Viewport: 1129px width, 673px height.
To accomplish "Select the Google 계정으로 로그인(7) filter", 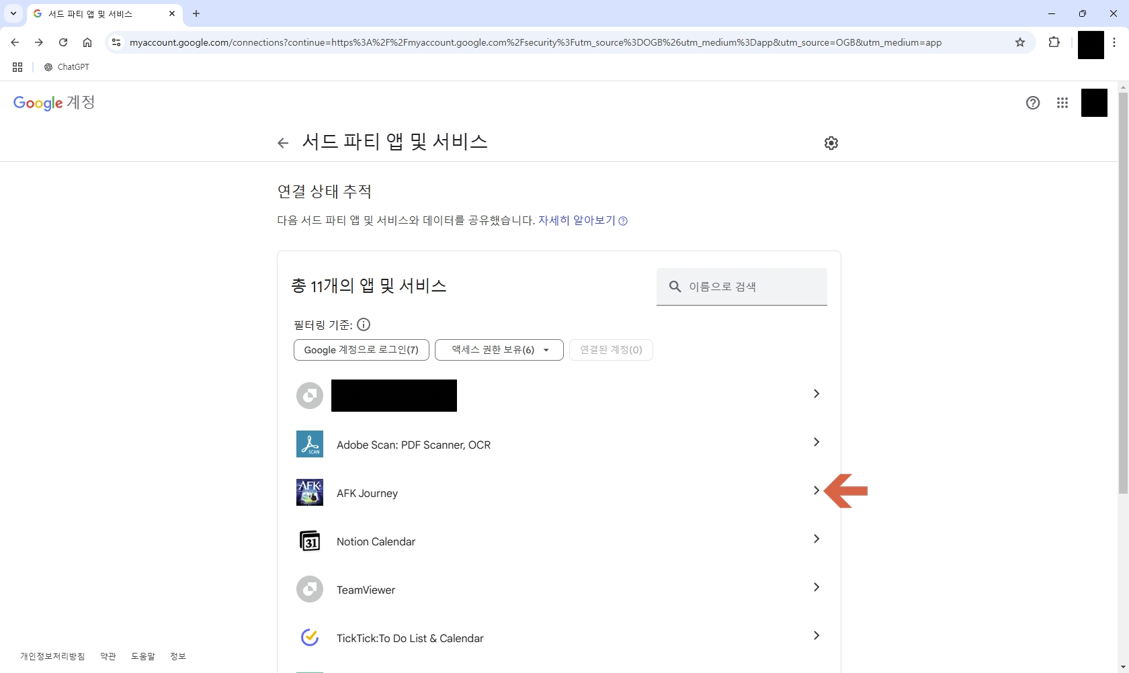I will coord(360,350).
